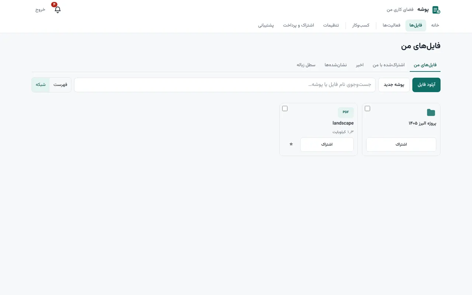The image size is (472, 295).
Task: Switch to اشتراک‌شده با من tab
Action: [x=389, y=65]
